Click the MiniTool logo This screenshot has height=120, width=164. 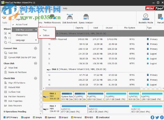155,8
